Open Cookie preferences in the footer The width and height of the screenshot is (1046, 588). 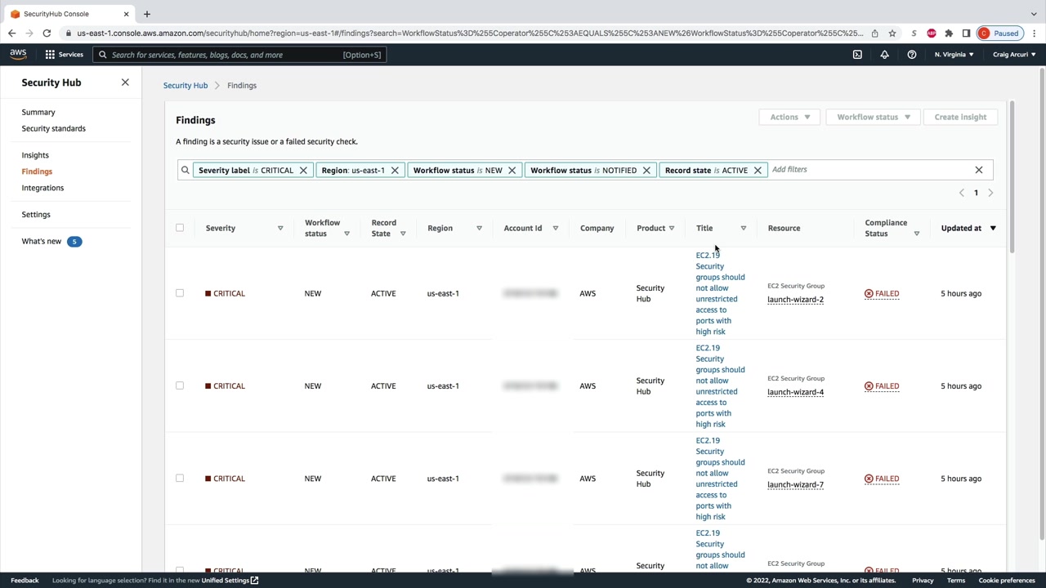tap(1007, 581)
